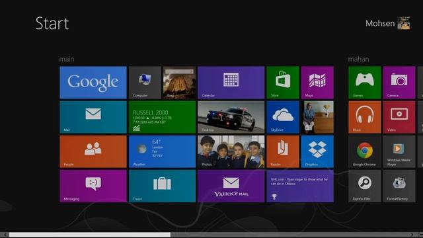Launch Google Chrome tile
Screen dimensions: 423x238
pyautogui.click(x=365, y=151)
